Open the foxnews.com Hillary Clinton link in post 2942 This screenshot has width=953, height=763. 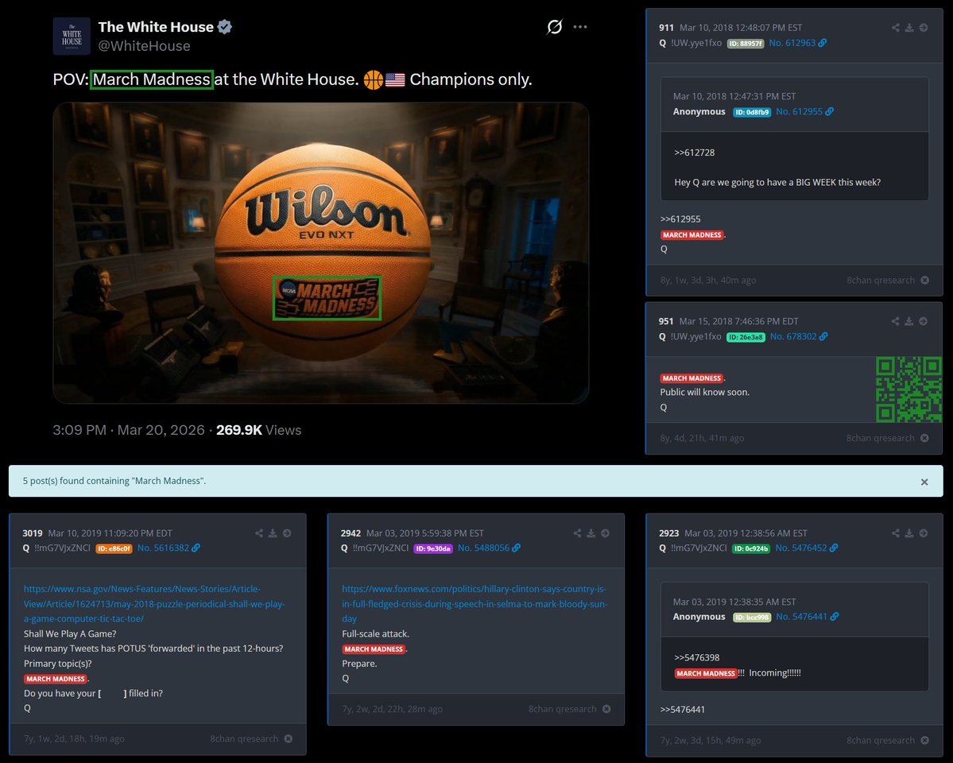tap(474, 604)
